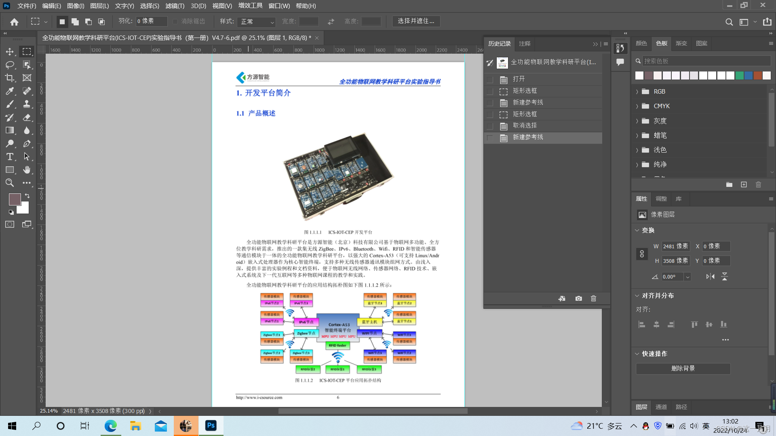Select the Rectangle shape tool
Viewport: 776px width, 436px height.
coord(10,170)
